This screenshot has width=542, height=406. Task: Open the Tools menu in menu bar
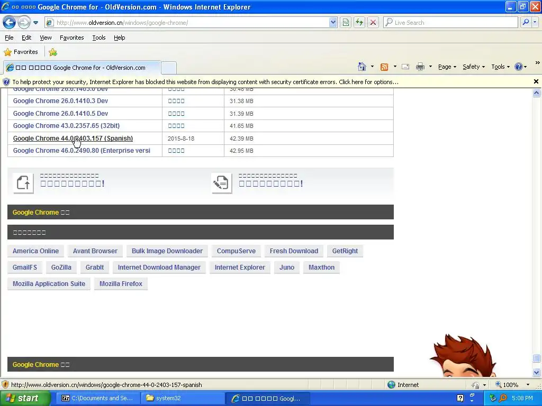pos(99,38)
